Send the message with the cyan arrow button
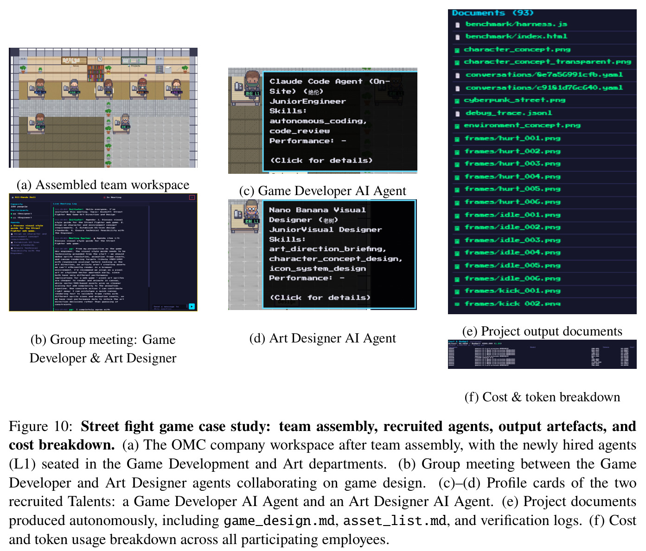The width and height of the screenshot is (646, 551). coord(192,306)
